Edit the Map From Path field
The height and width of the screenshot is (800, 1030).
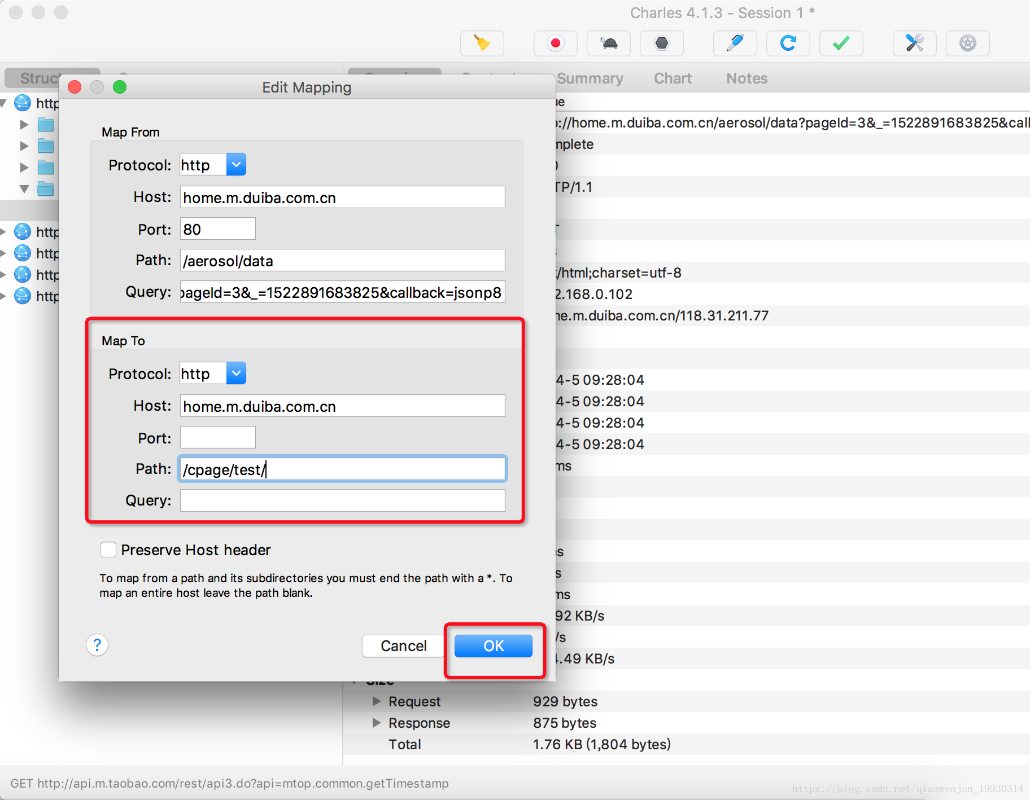pyautogui.click(x=343, y=261)
